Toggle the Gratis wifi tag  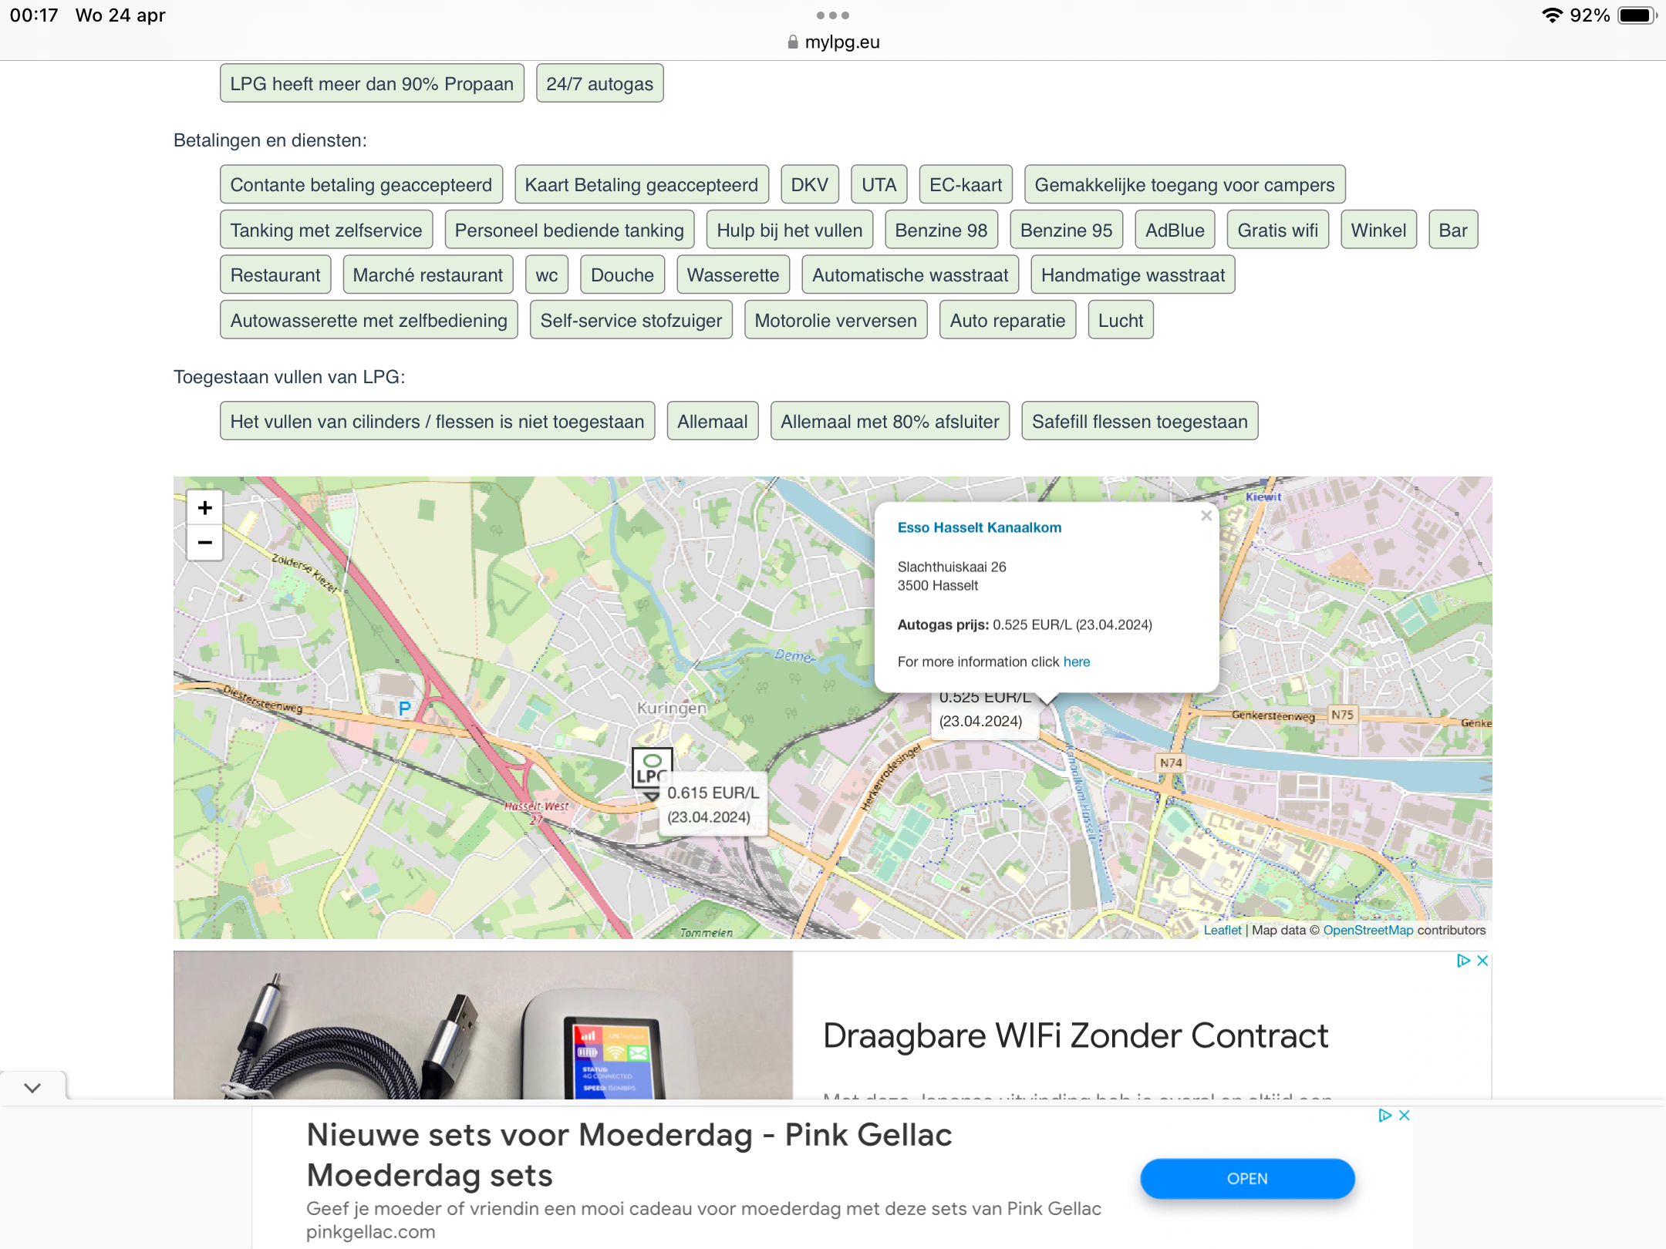[x=1277, y=230]
